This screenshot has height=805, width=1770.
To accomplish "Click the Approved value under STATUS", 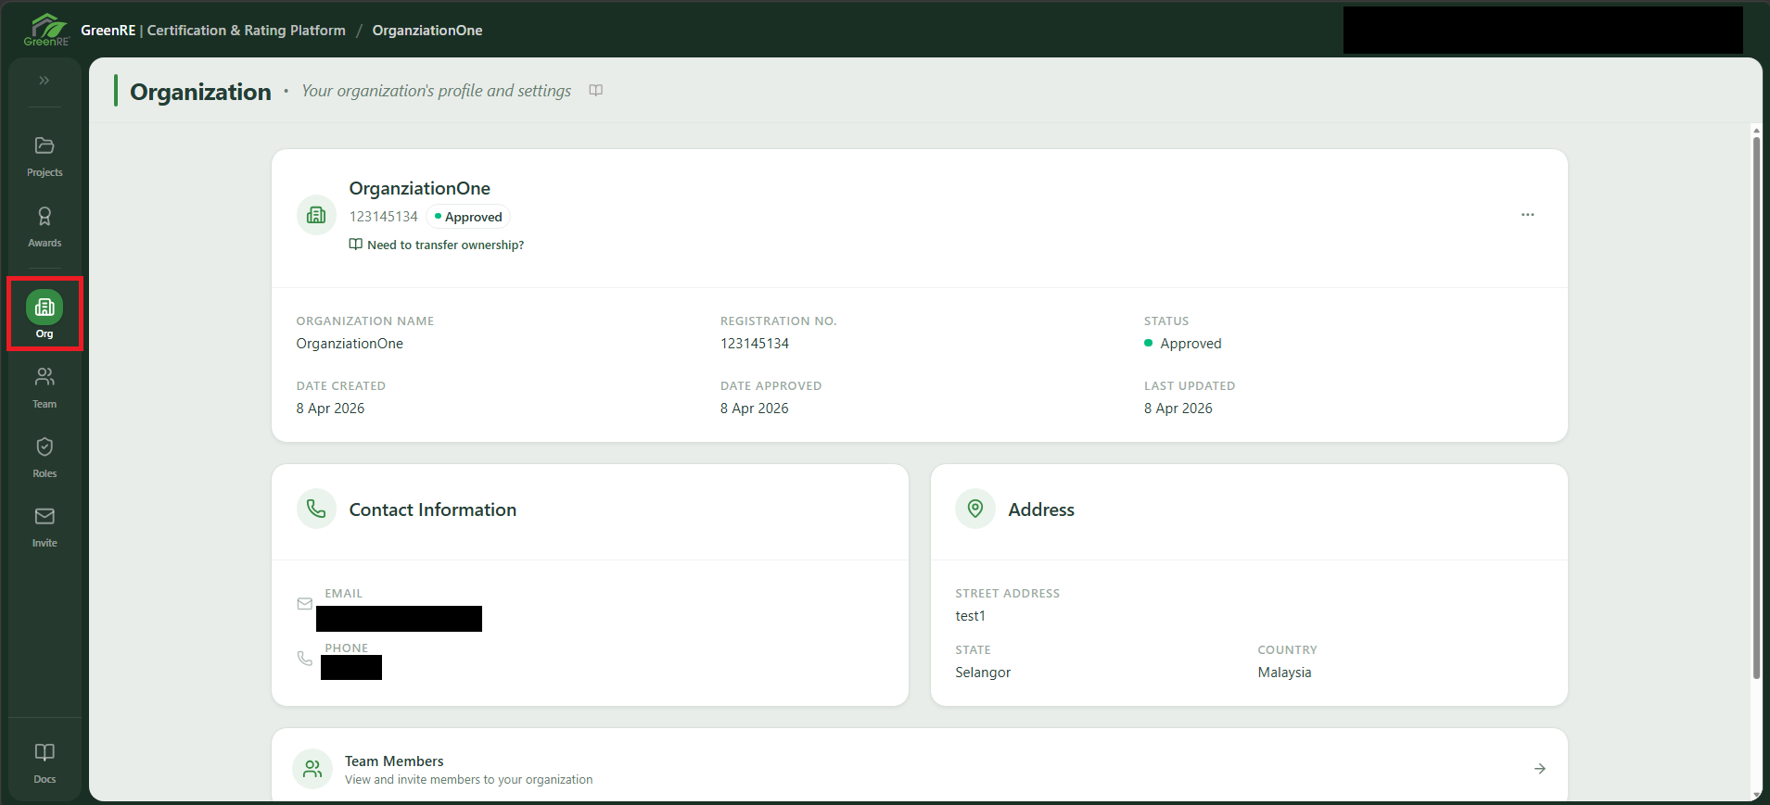I will pyautogui.click(x=1183, y=344).
